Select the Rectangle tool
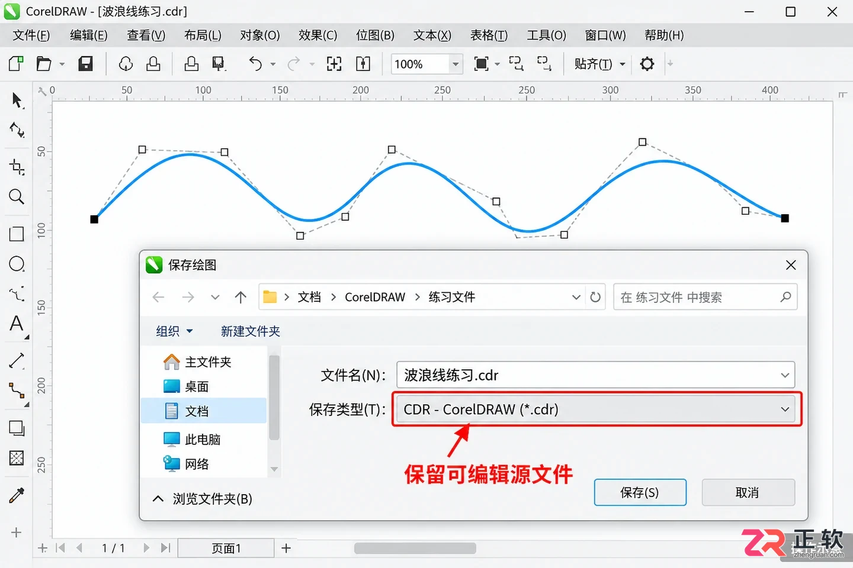The width and height of the screenshot is (853, 568). click(x=17, y=234)
